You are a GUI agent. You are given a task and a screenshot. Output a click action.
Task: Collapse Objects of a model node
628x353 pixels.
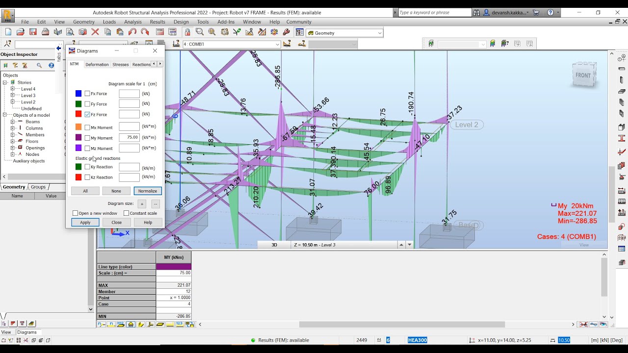[x=5, y=115]
